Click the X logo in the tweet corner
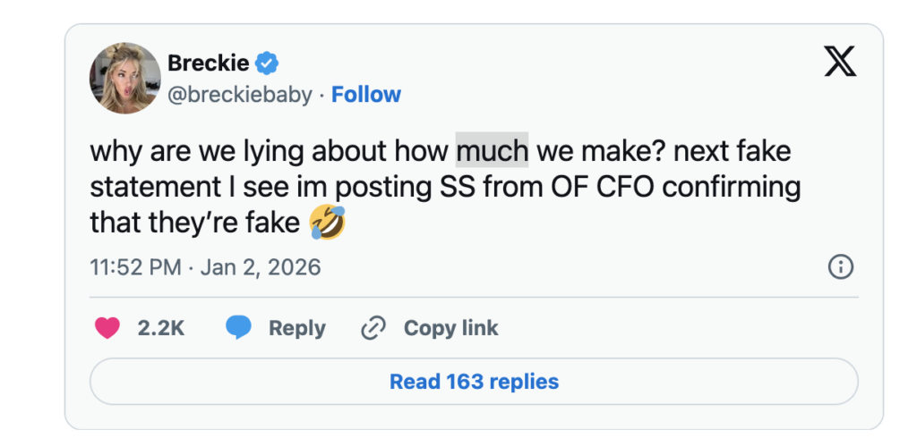This screenshot has width=917, height=438. (x=838, y=63)
